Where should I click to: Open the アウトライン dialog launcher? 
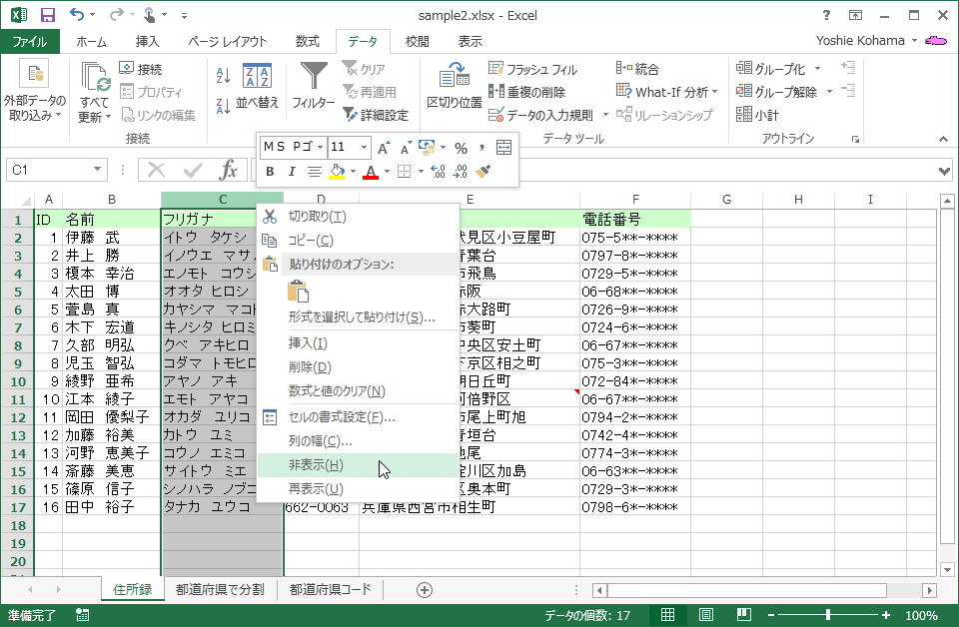(855, 140)
